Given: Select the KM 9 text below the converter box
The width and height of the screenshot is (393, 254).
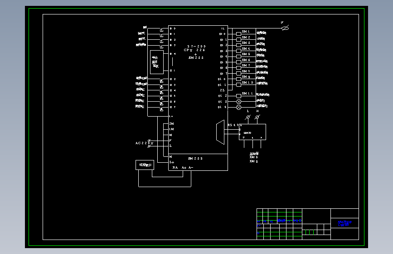Looking at the screenshot, I should 254,161.
